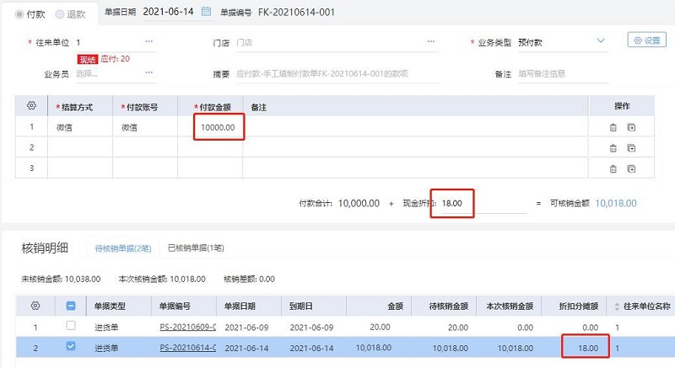Select the 退款 radio button

click(x=59, y=13)
